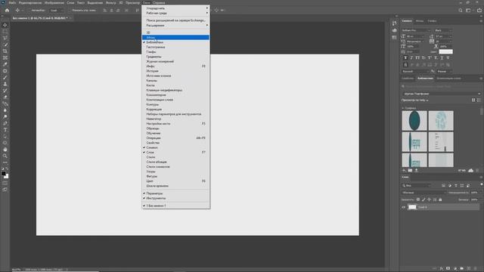Select the Move tool in toolbox

click(5, 25)
